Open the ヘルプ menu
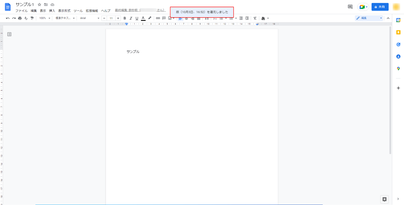Viewport: 404px width, 205px height. [x=106, y=11]
